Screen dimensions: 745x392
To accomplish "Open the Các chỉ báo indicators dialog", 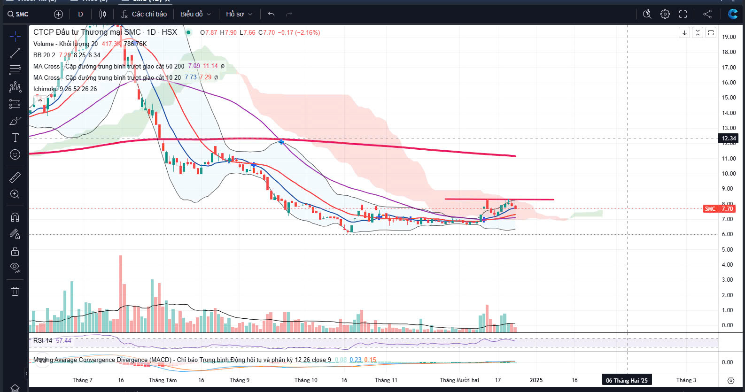I will click(x=144, y=14).
